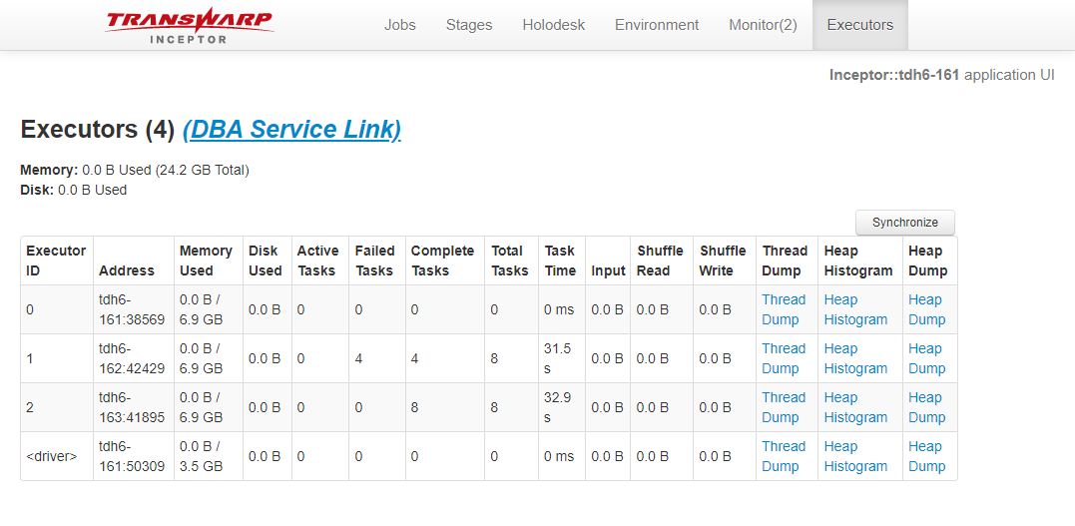Open Thread Dump for executor 0
The image size is (1075, 526).
click(784, 309)
